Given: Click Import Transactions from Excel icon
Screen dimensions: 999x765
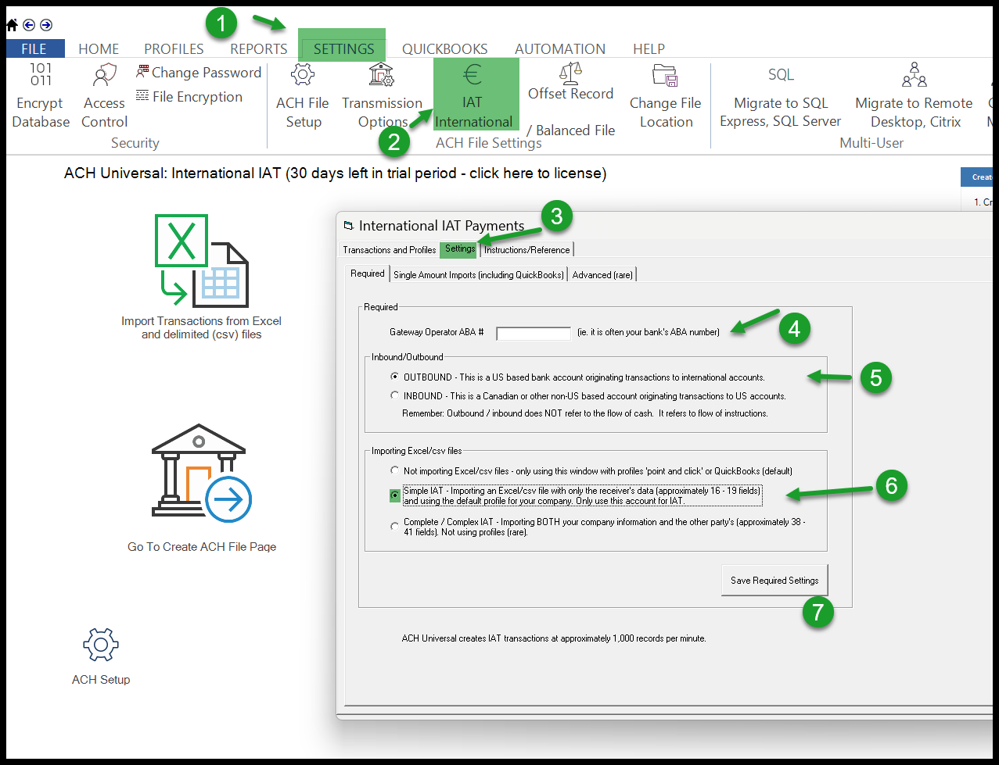Looking at the screenshot, I should tap(201, 262).
